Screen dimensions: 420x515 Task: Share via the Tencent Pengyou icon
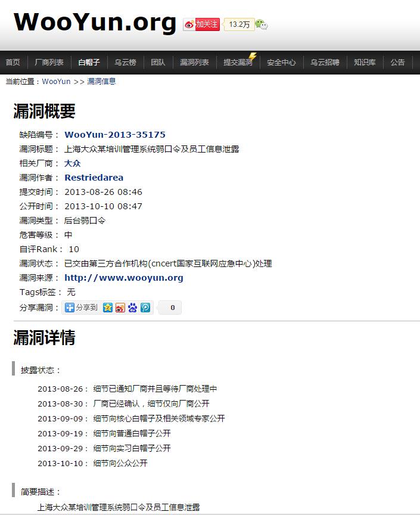(145, 308)
